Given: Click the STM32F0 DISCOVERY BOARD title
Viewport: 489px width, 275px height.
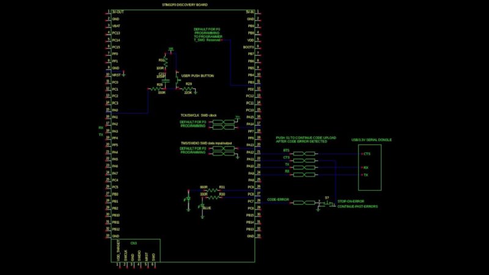Looking at the screenshot, I should 185,5.
